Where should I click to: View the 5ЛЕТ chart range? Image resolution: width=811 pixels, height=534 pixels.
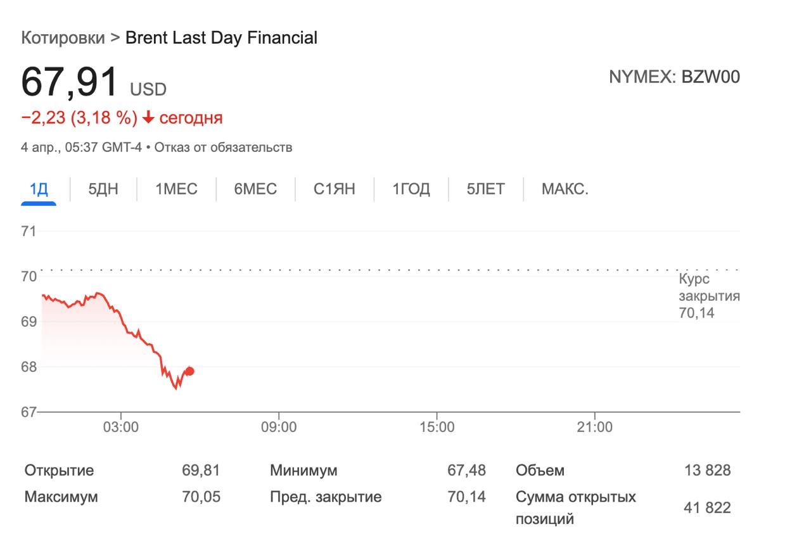tap(485, 189)
